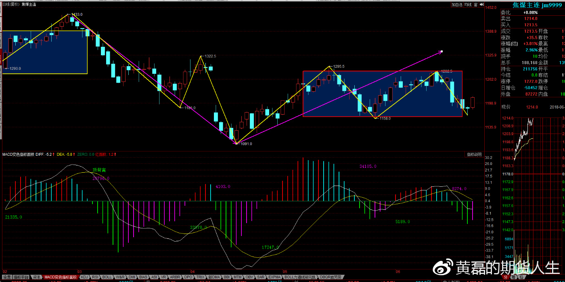Switch to the BOLL indicator tab
The width and height of the screenshot is (565, 282).
(x=107, y=278)
